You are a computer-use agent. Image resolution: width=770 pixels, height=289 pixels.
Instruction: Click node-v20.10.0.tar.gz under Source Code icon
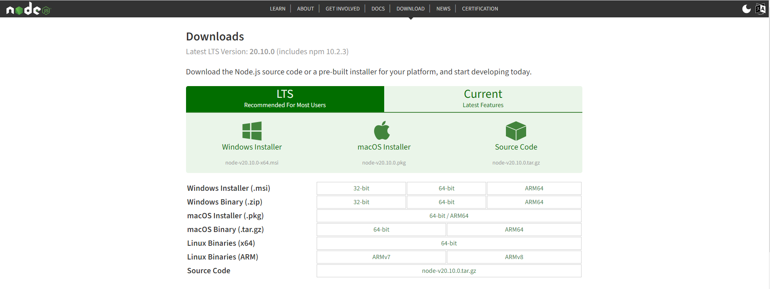(x=516, y=163)
